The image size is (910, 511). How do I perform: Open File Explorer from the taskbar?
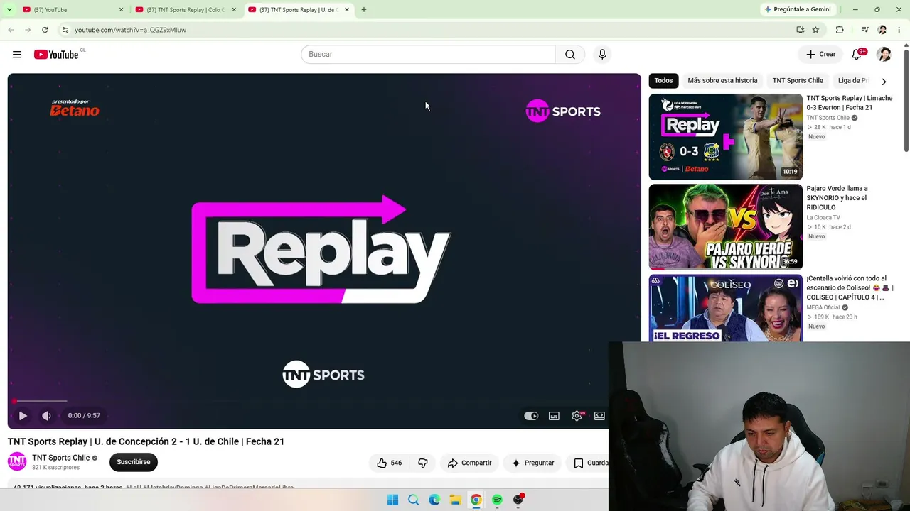coord(455,500)
